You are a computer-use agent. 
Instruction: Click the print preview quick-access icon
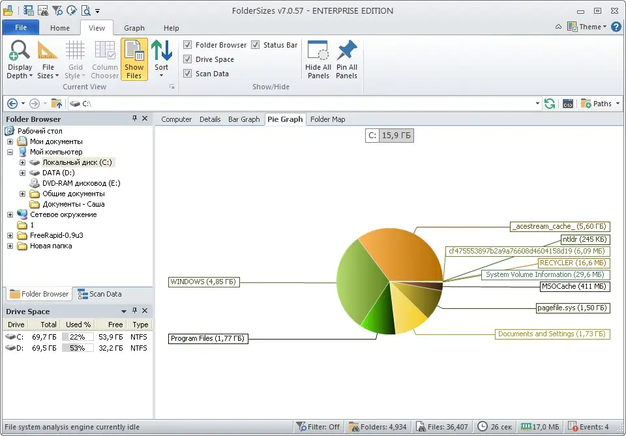[x=86, y=10]
